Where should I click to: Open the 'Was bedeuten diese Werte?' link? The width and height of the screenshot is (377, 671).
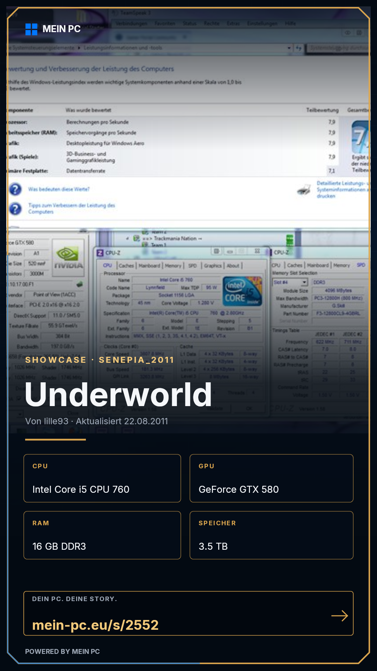coord(59,189)
